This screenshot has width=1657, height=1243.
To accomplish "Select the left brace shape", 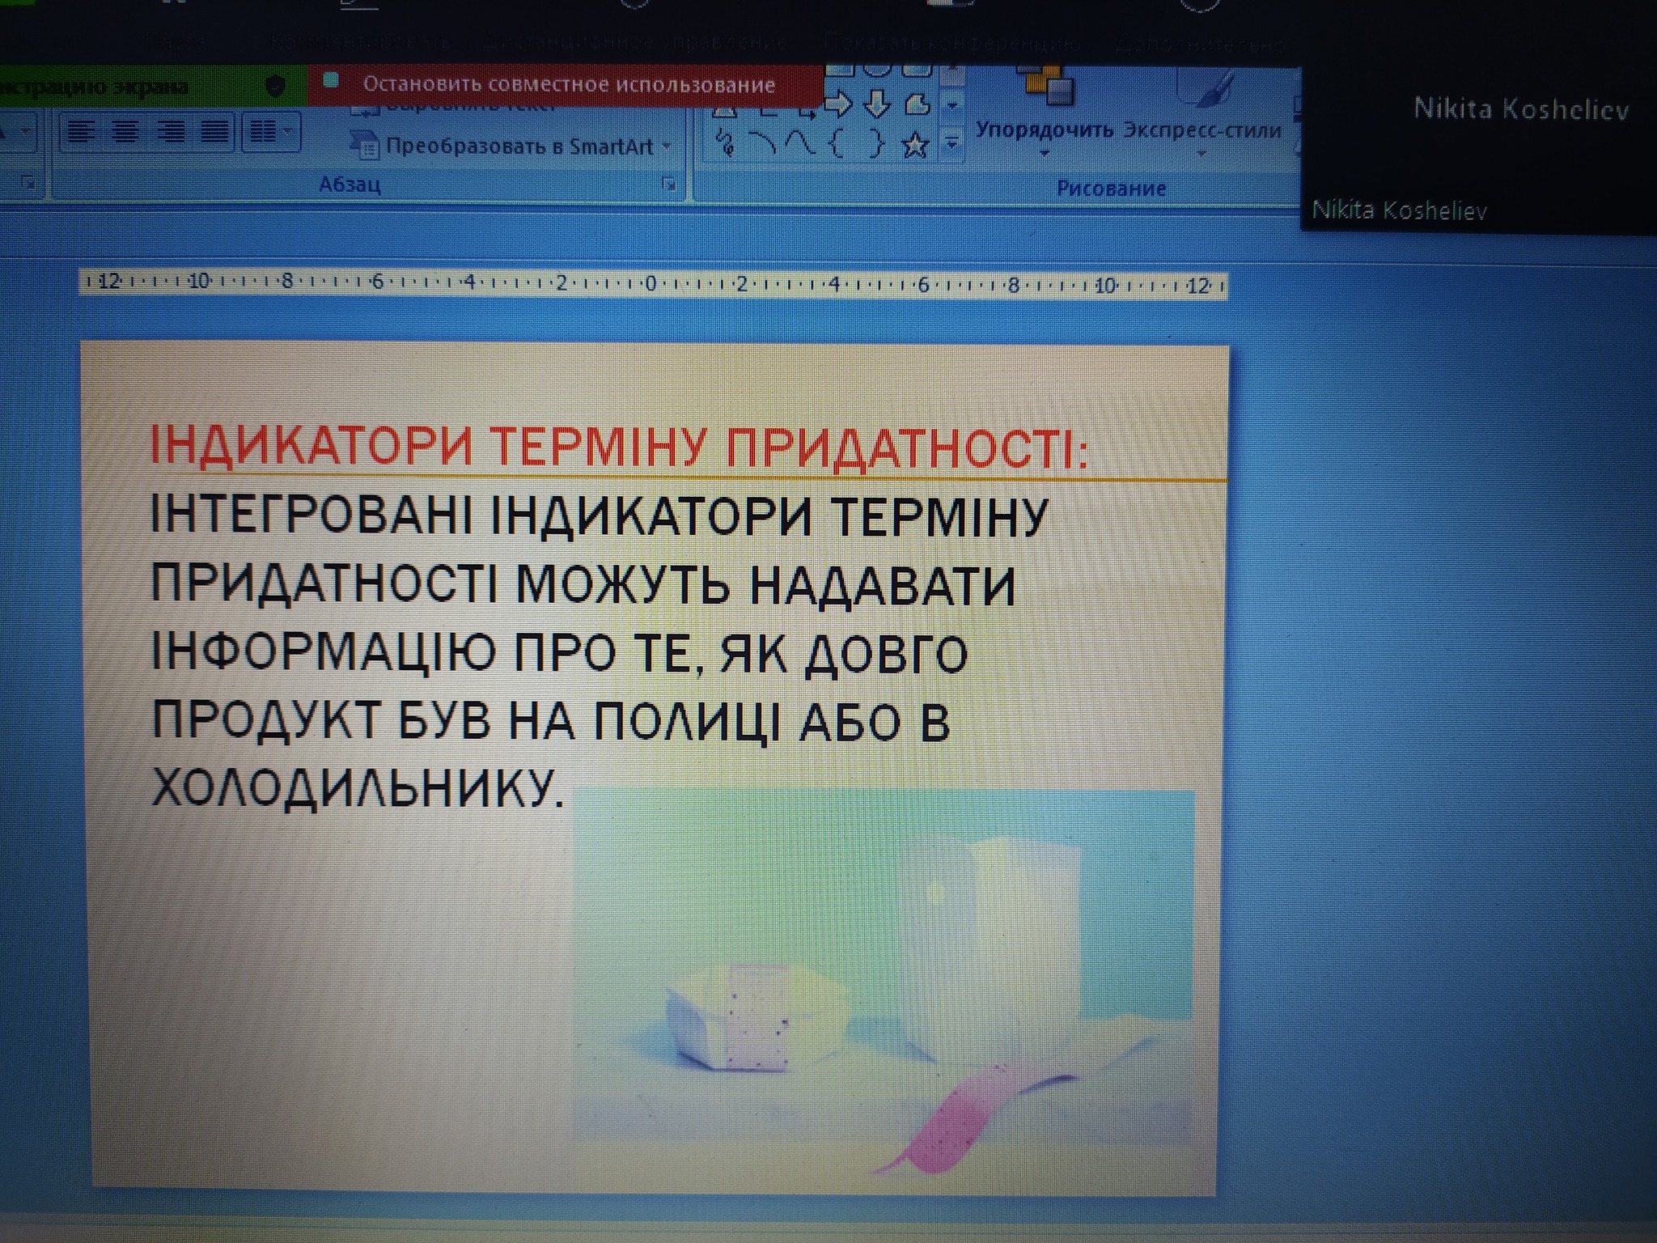I will [837, 145].
